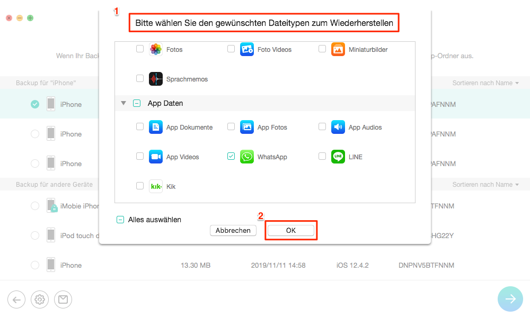Disable the WhatsApp checkbox
Viewport: 530px width, 318px height.
[231, 157]
